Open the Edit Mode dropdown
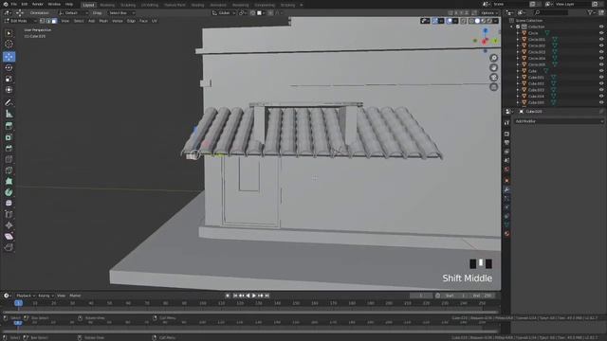 tap(20, 21)
